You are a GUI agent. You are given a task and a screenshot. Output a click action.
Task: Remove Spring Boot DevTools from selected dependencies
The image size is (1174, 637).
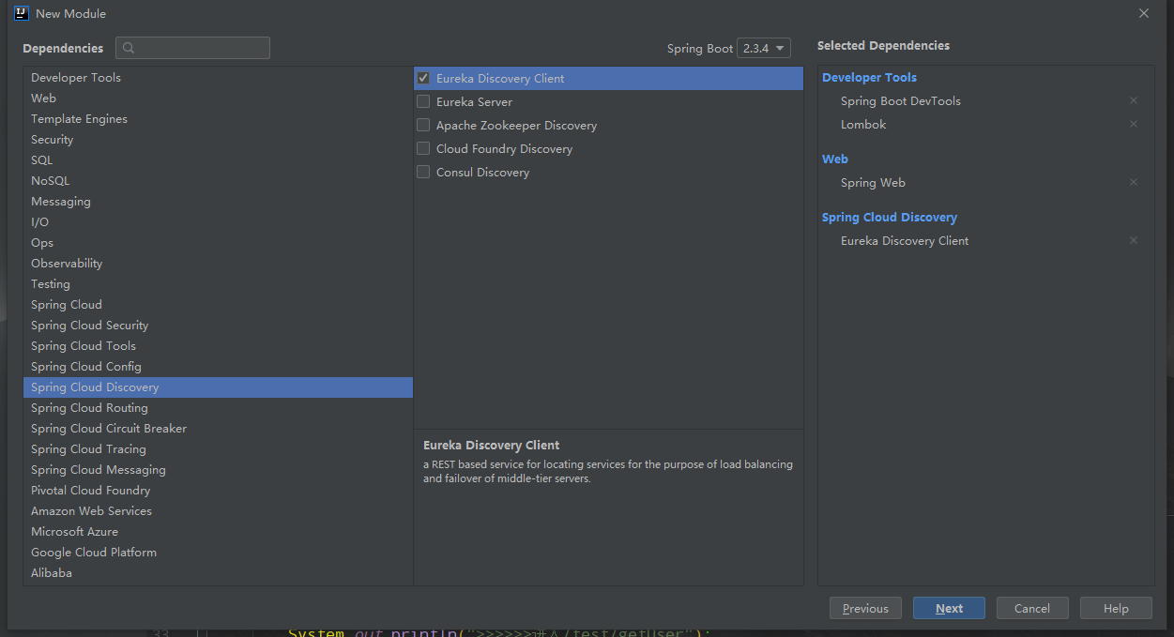point(1133,100)
